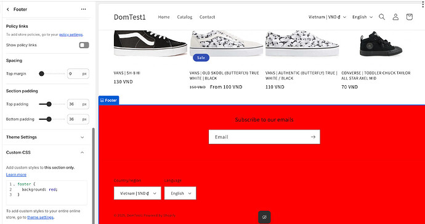Toggle the Show policy links switch
The image size is (425, 224).
[84, 45]
